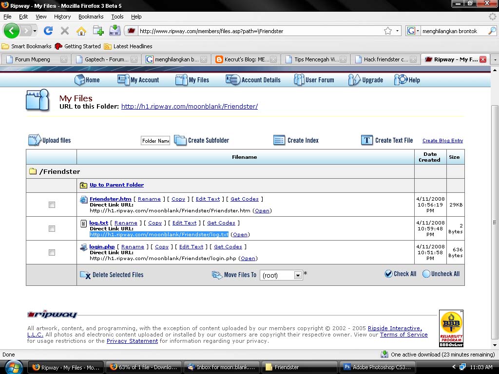Click the Friendster.htm file type icon
499x374 pixels.
[83, 199]
